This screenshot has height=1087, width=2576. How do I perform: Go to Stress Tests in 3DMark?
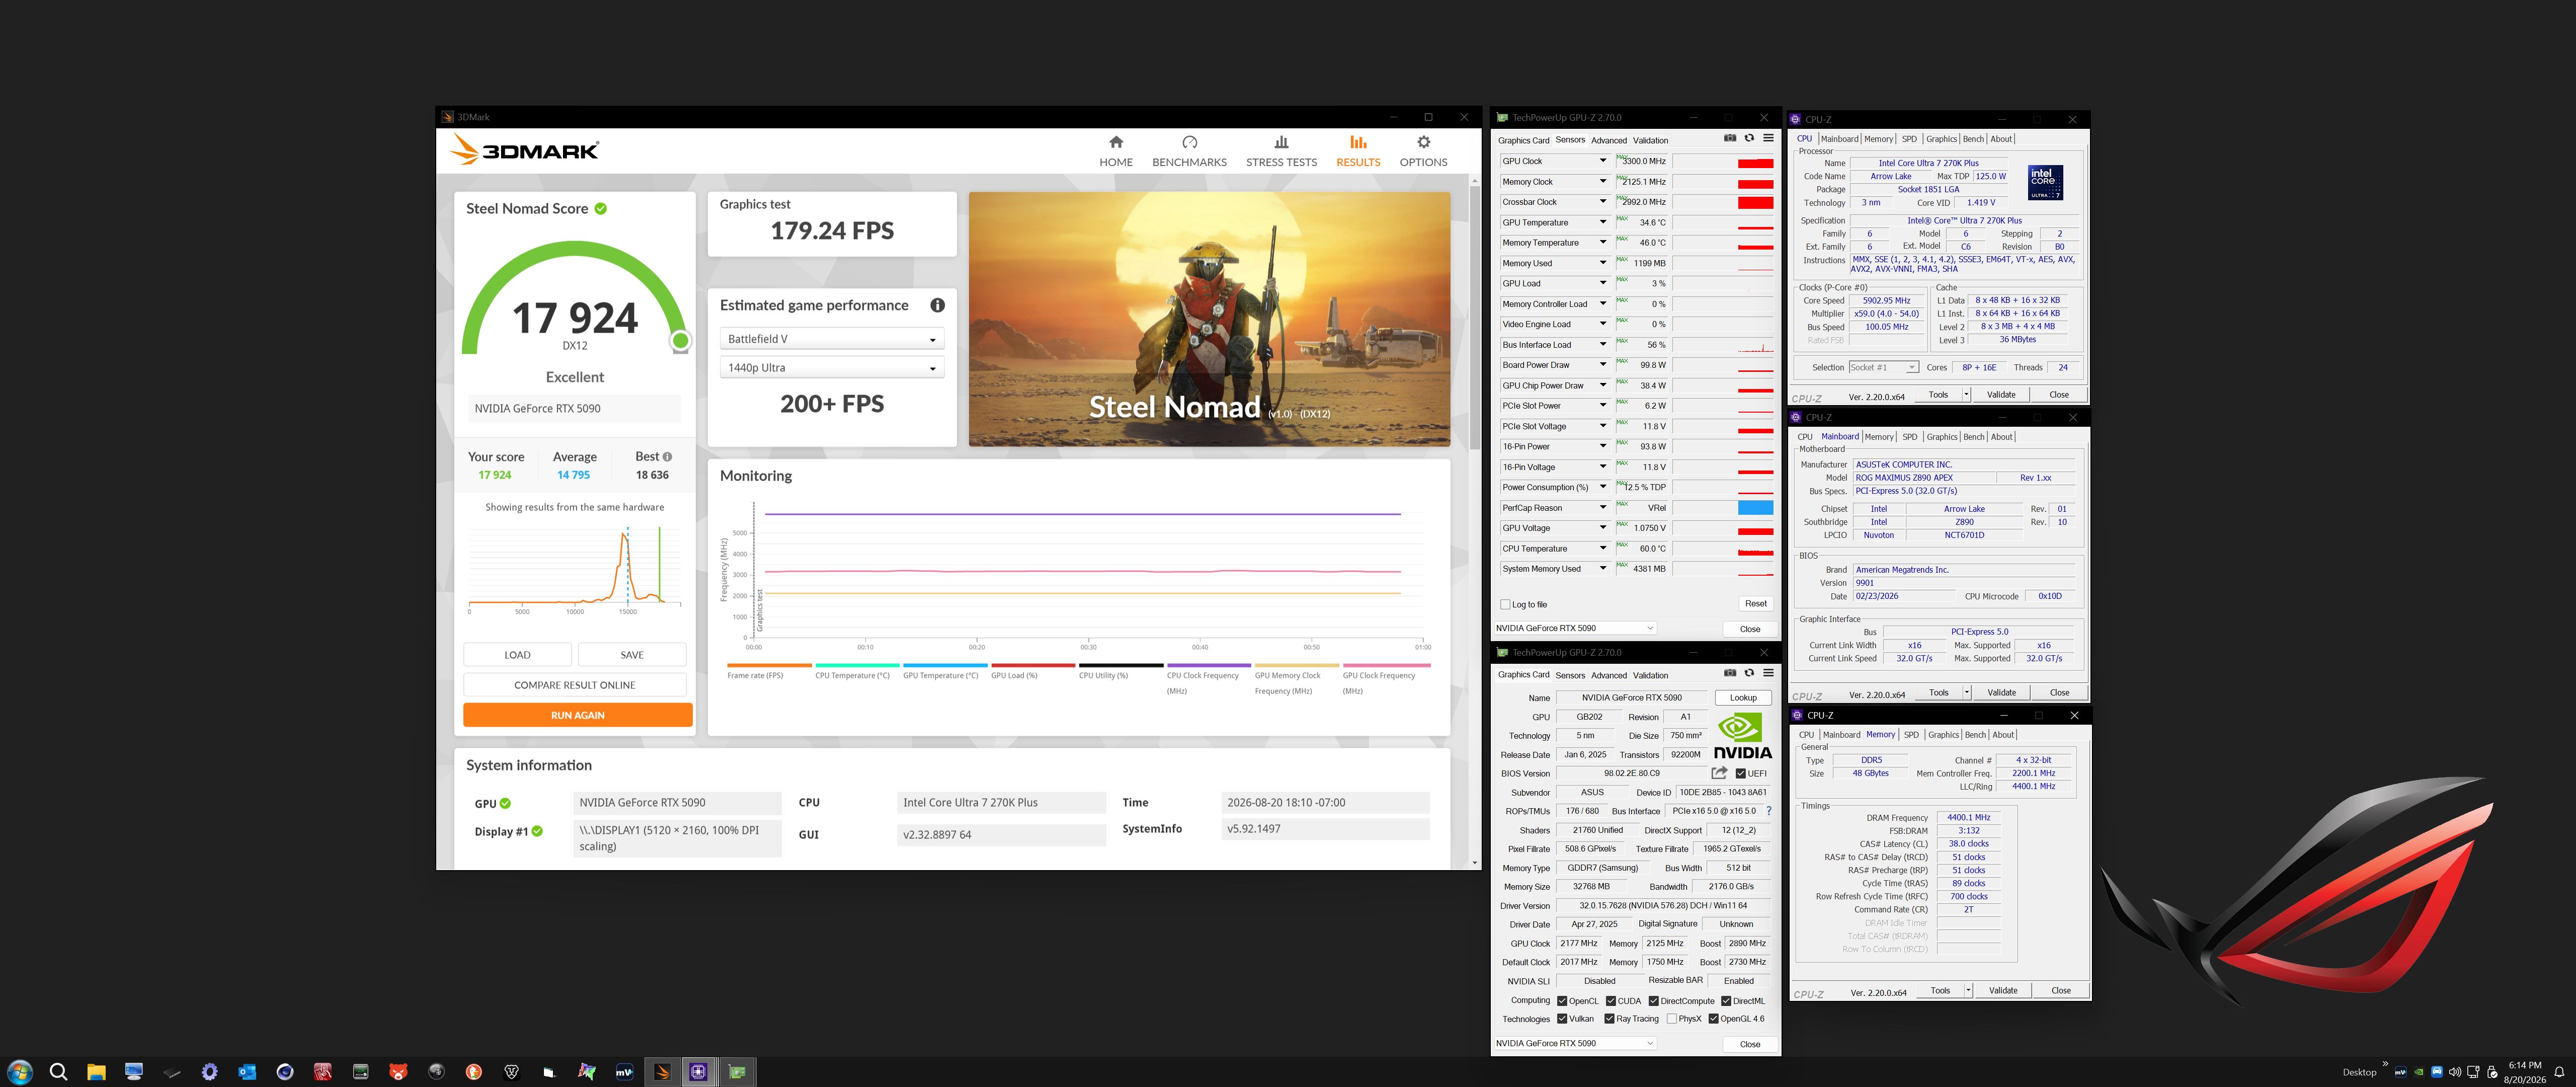tap(1281, 151)
